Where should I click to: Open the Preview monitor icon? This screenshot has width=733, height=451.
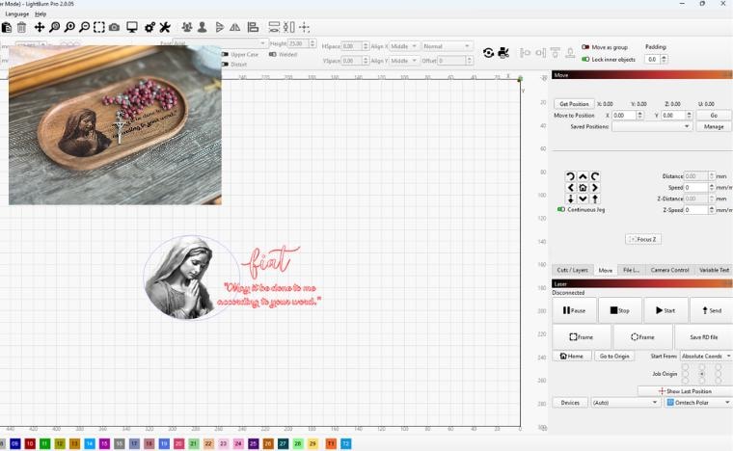click(x=132, y=27)
